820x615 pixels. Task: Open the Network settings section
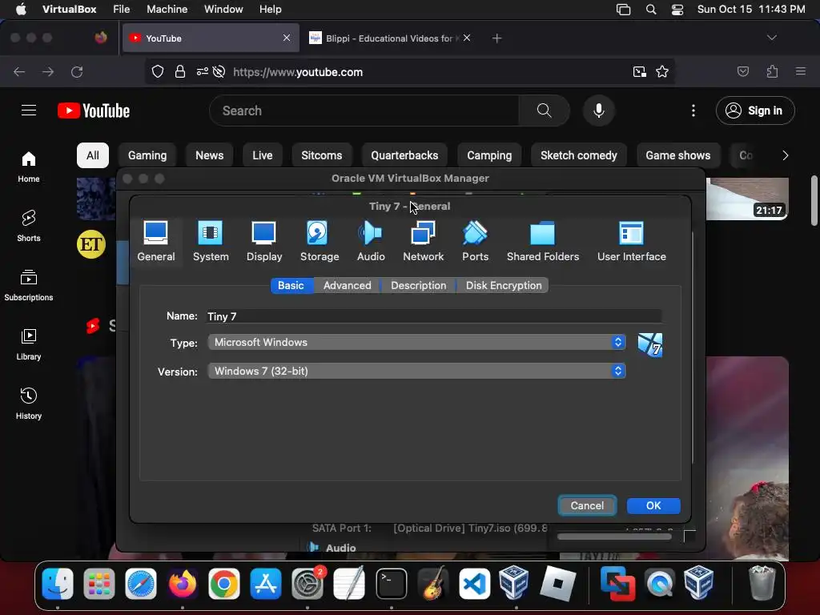click(x=423, y=241)
